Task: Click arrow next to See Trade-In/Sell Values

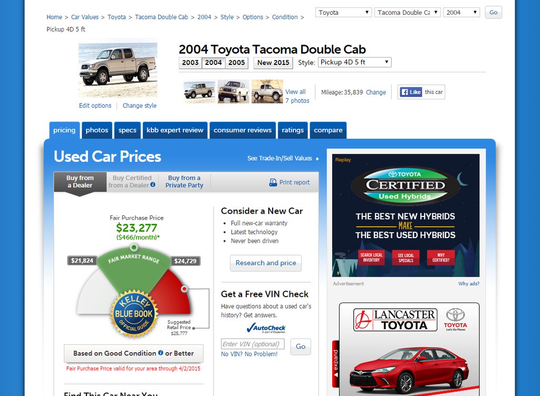Action: (317, 159)
